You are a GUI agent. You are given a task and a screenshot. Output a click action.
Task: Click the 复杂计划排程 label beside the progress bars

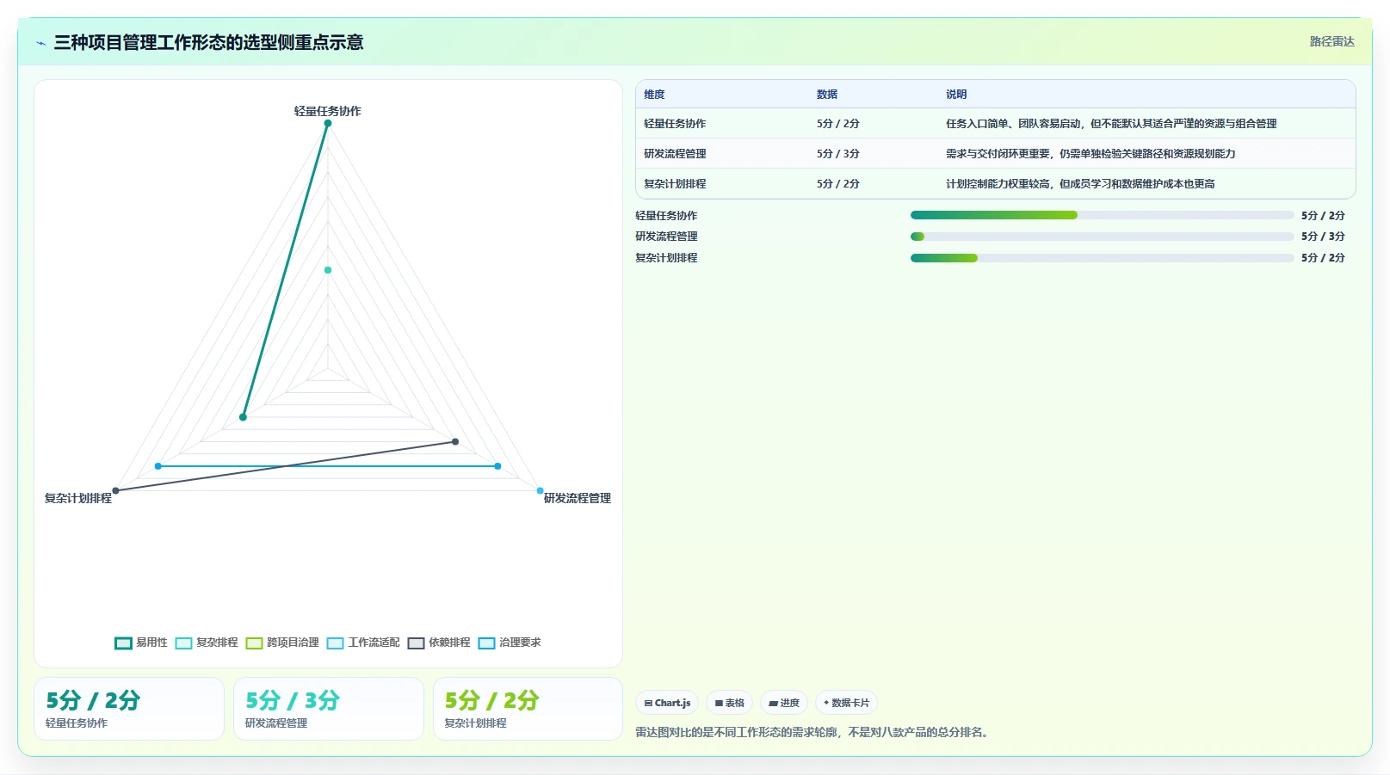pyautogui.click(x=666, y=258)
